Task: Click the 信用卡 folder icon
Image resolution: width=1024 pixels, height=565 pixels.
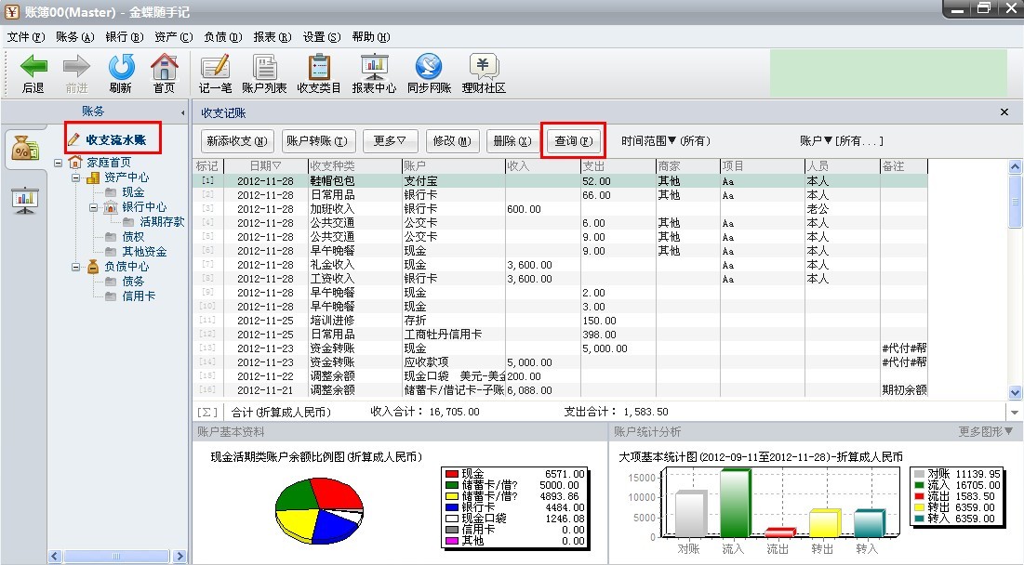Action: [111, 296]
